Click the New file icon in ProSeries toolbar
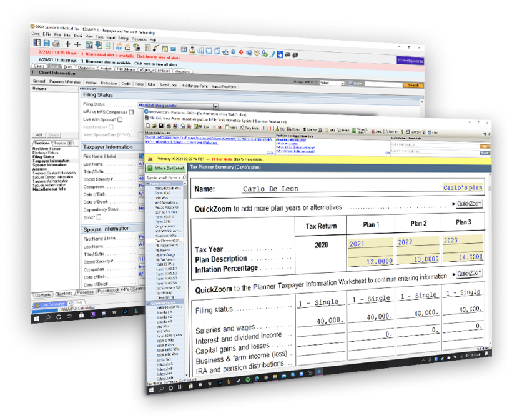The image size is (512, 420). [148, 126]
